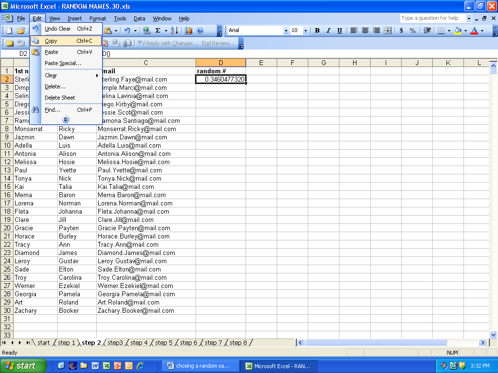Expand the Paste options dropdown arrow

[116, 31]
